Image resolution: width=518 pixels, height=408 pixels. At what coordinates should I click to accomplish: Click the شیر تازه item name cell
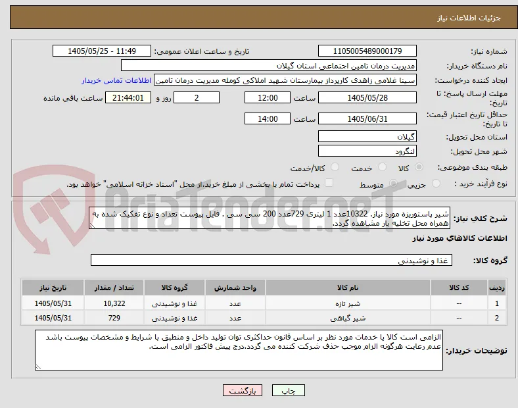[x=348, y=303]
